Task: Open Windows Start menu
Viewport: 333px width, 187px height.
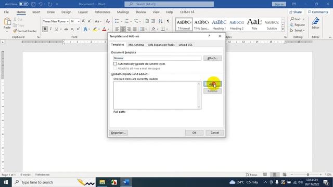Action: pyautogui.click(x=6, y=182)
